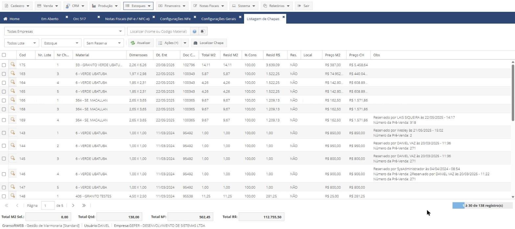Open the Relatórios menu
Viewport: 515px width, 229px height.
coord(276,6)
